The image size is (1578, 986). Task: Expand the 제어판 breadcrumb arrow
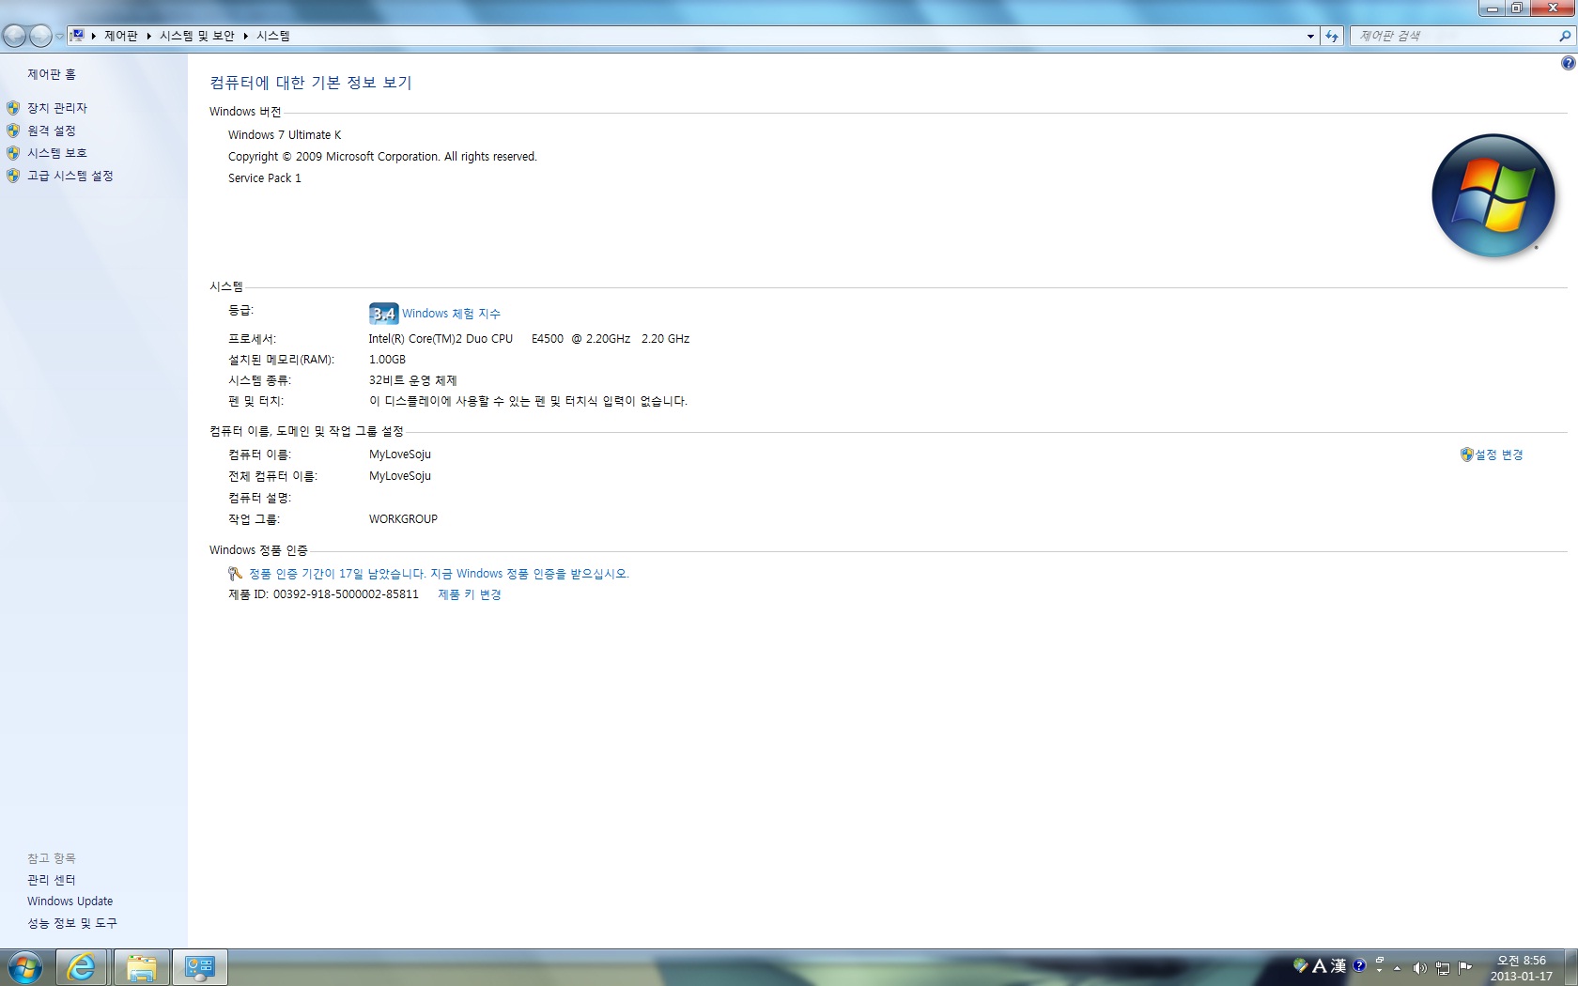click(x=148, y=37)
